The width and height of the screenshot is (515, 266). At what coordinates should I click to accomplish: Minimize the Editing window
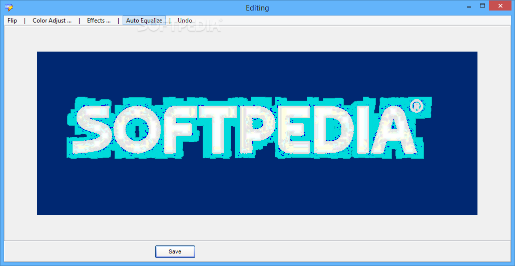pos(469,6)
